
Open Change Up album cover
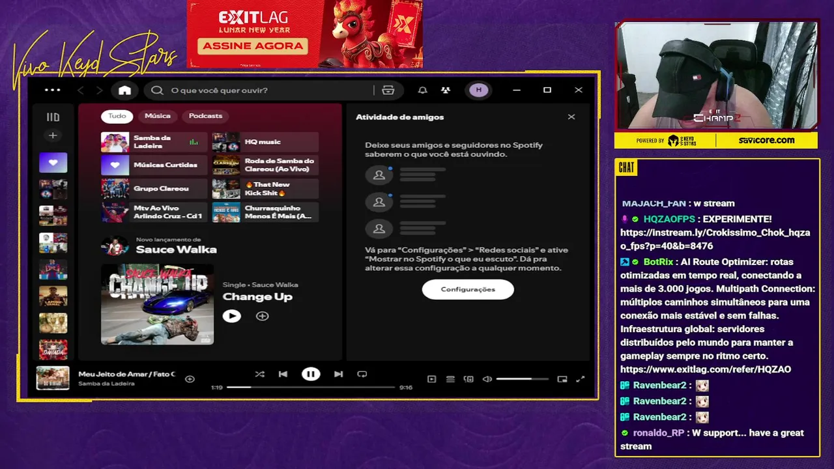pos(157,304)
